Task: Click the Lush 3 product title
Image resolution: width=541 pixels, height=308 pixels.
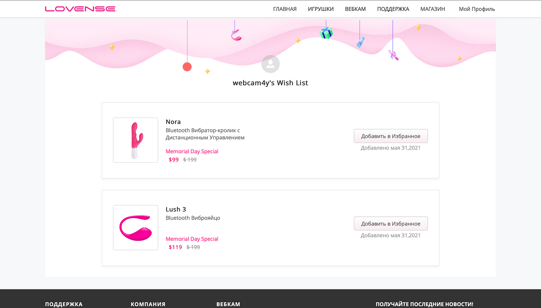Action: [x=176, y=209]
